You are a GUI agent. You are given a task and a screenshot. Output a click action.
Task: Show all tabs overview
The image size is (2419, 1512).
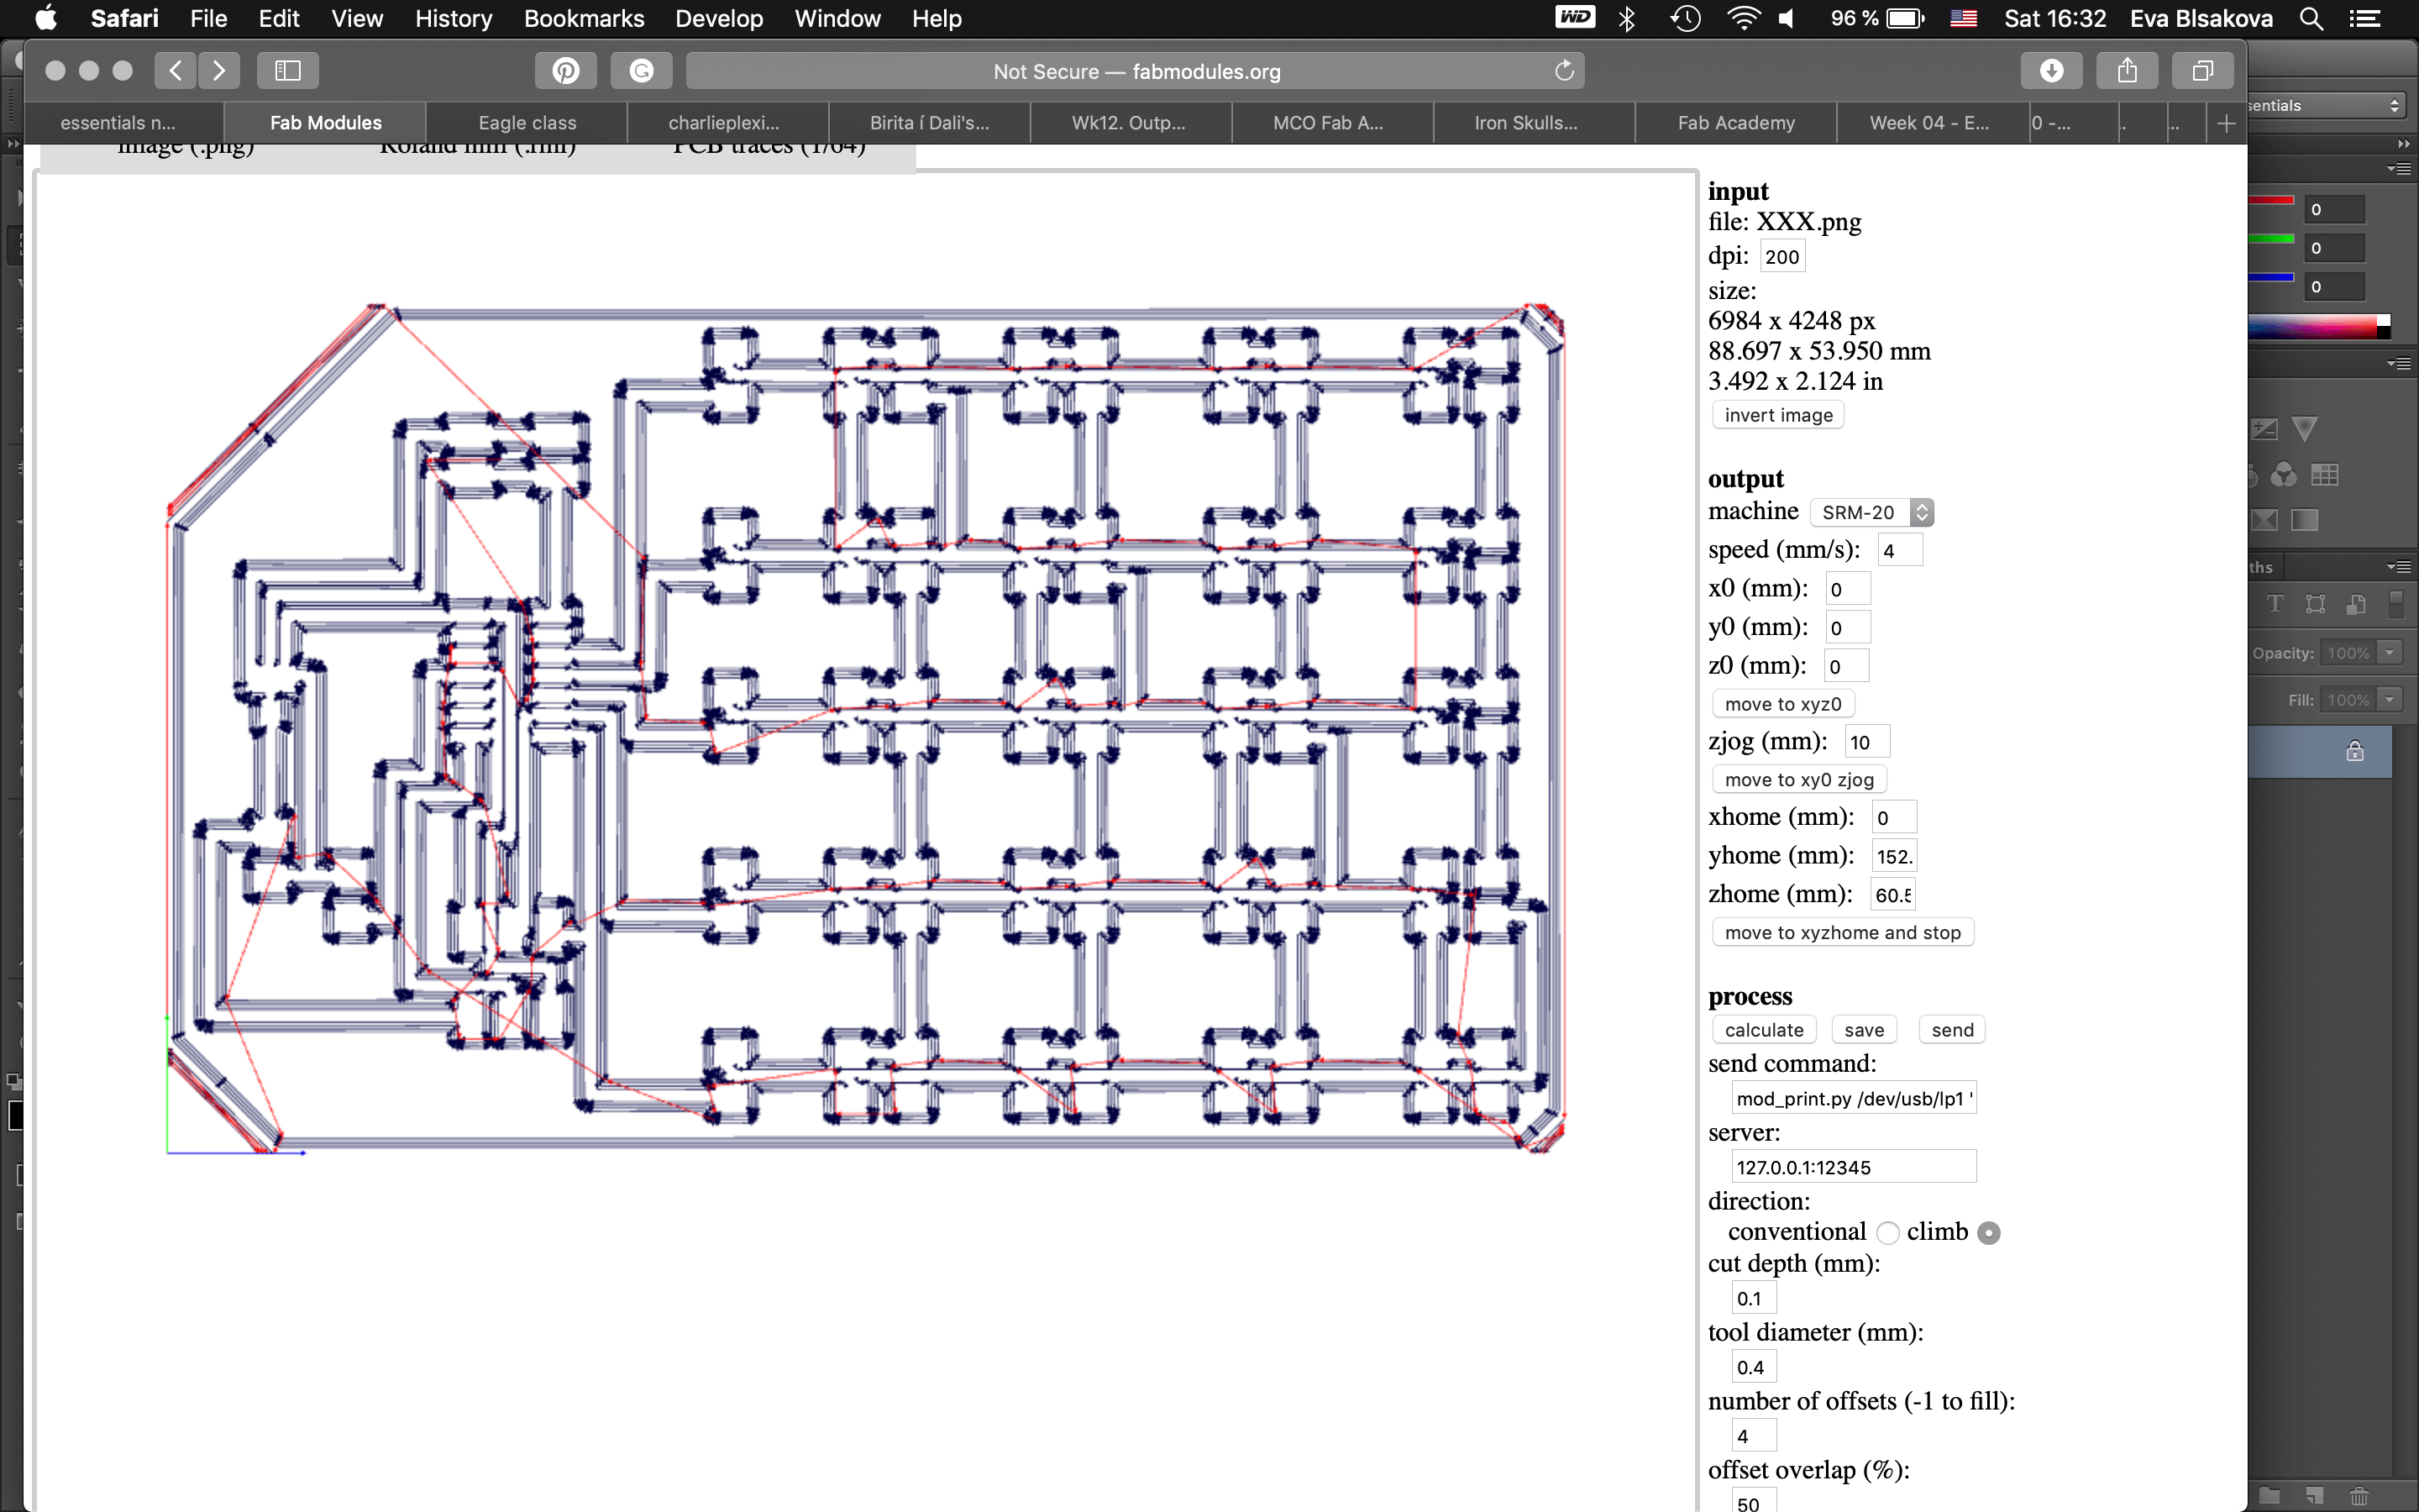click(2202, 71)
